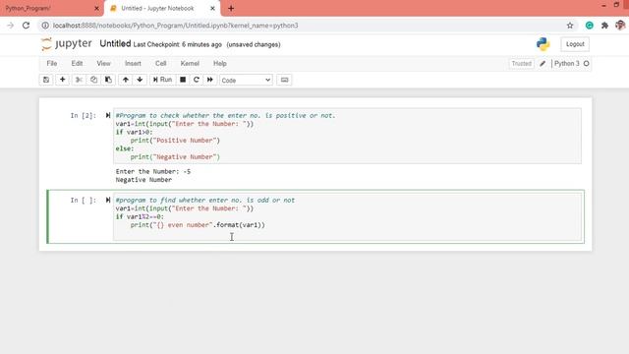Image resolution: width=629 pixels, height=354 pixels.
Task: Open a new browser tab with the plus icon
Action: click(231, 9)
